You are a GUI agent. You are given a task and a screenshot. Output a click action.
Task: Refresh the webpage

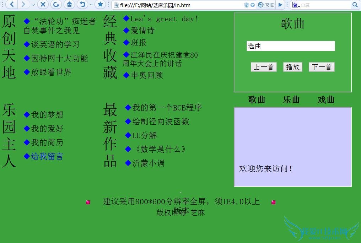click(56, 5)
